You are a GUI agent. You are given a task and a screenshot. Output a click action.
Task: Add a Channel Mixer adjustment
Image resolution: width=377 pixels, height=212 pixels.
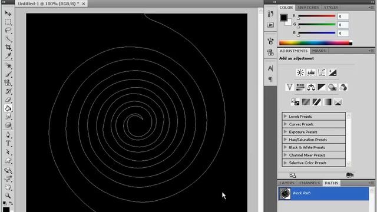tap(343, 87)
